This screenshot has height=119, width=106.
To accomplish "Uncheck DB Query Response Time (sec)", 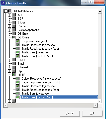I will 18,41.
